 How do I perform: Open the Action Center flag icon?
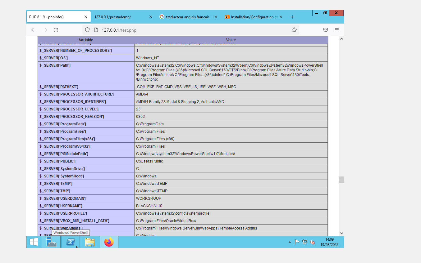tap(297, 242)
